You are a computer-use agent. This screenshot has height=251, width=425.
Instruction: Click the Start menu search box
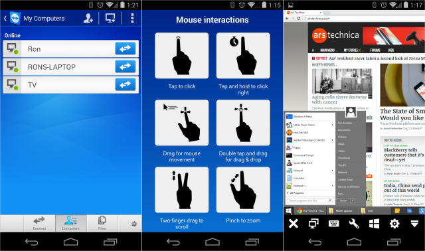click(x=310, y=201)
